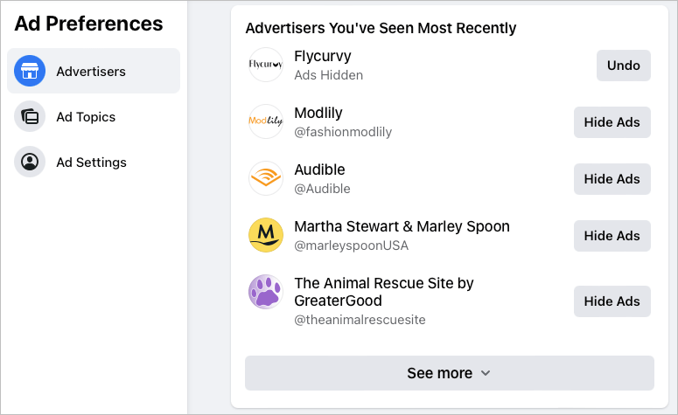
Task: Open the Flycurvy advertiser logo
Action: click(x=266, y=65)
